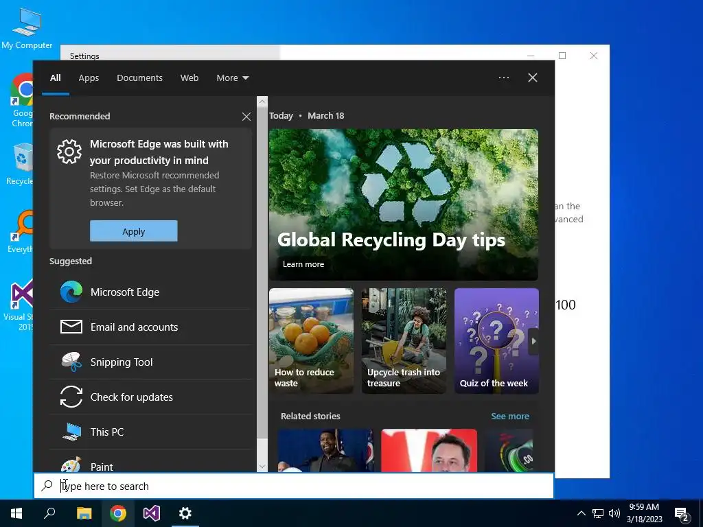The image size is (703, 527).
Task: Select Everything desktop shortcut
Action: coord(20,232)
